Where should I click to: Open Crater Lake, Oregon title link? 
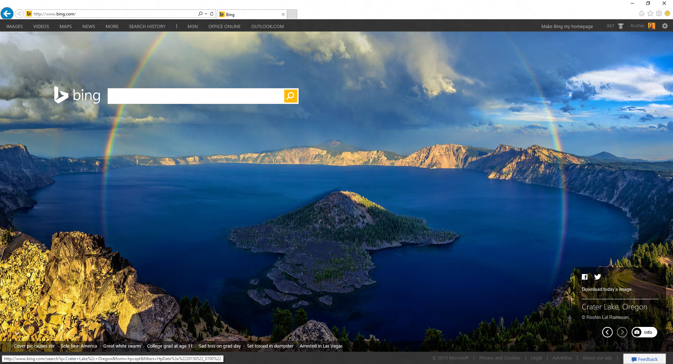(614, 307)
